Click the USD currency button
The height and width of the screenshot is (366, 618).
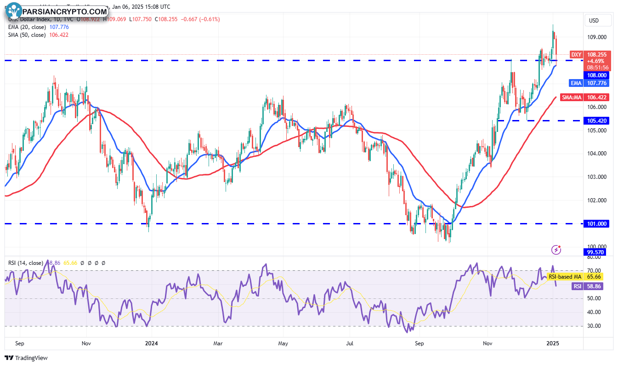pos(598,20)
